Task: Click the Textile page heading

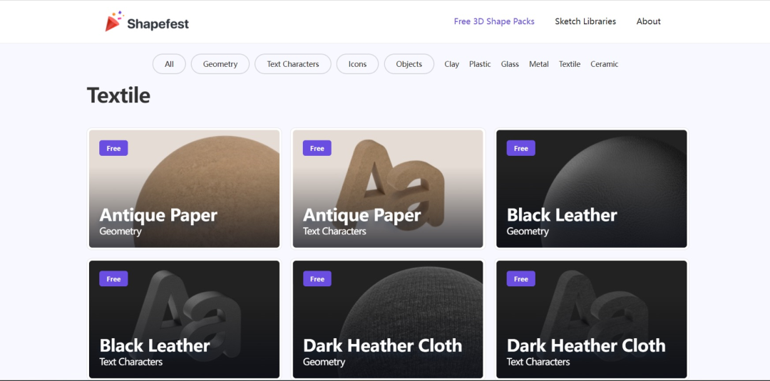Action: coord(118,95)
